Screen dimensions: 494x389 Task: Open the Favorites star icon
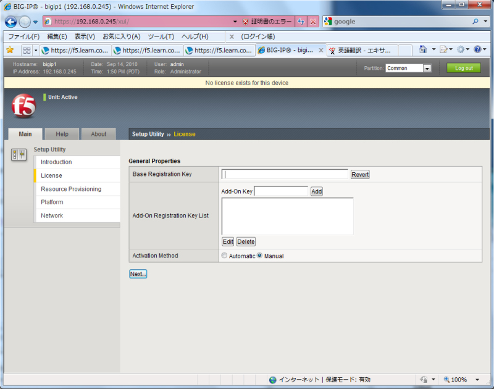[9, 49]
